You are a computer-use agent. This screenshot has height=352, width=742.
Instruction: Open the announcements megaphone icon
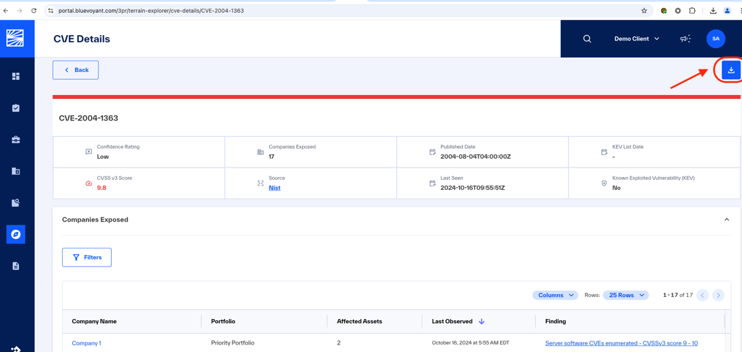[x=685, y=39]
